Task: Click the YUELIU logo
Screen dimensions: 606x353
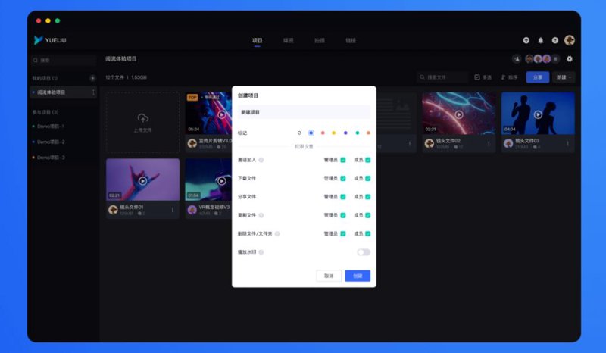Action: tap(50, 40)
